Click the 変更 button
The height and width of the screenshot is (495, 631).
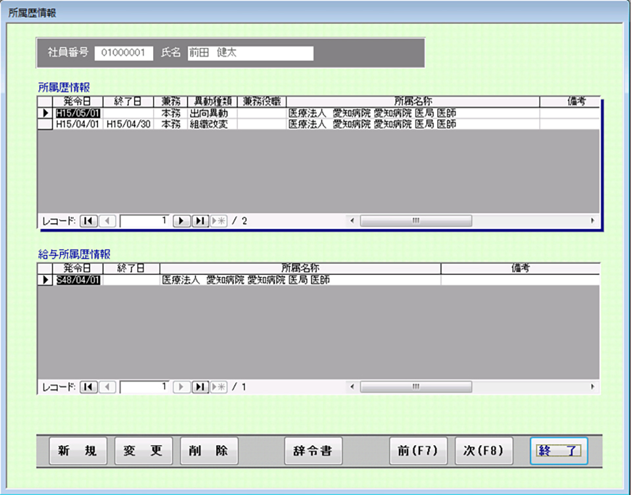pos(143,451)
